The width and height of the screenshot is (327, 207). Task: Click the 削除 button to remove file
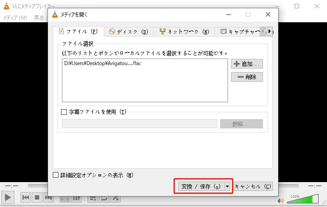pos(247,77)
